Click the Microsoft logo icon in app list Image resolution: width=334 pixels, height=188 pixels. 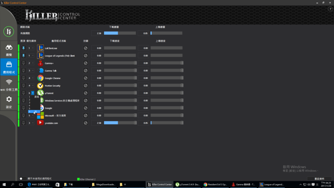[x=40, y=116]
